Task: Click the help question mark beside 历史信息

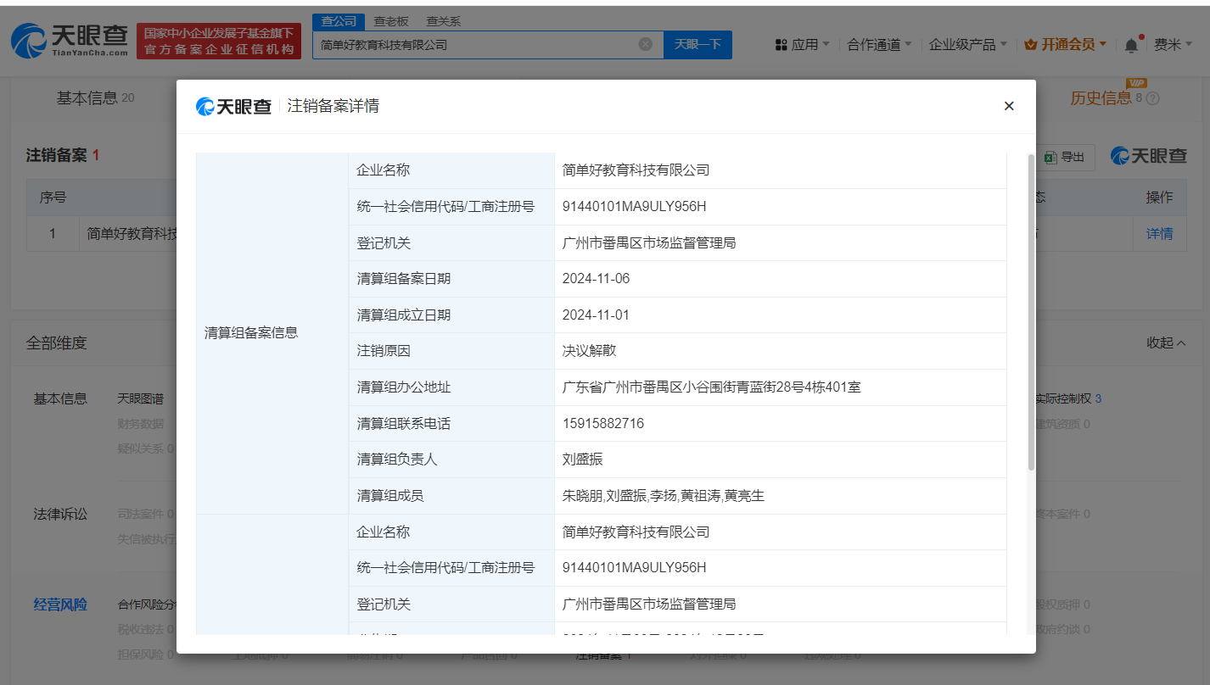Action: tap(1152, 98)
